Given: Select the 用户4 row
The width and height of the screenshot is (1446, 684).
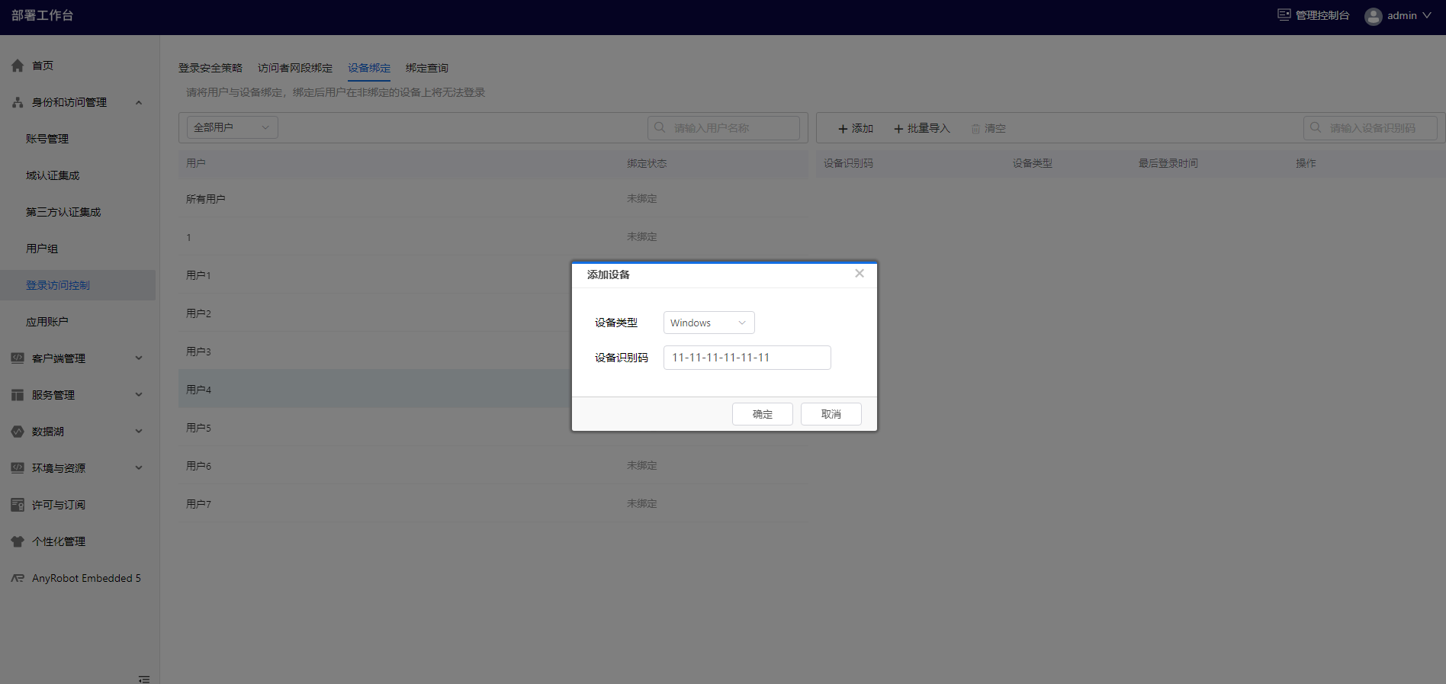Looking at the screenshot, I should point(493,389).
